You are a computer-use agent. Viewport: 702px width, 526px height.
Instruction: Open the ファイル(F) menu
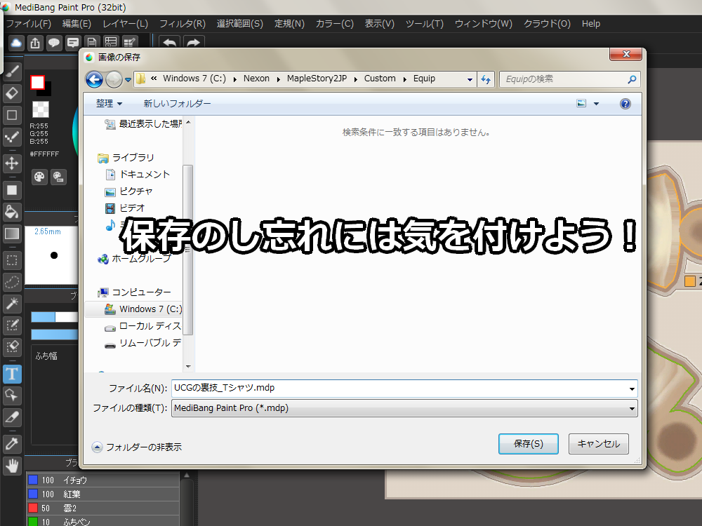coord(29,24)
